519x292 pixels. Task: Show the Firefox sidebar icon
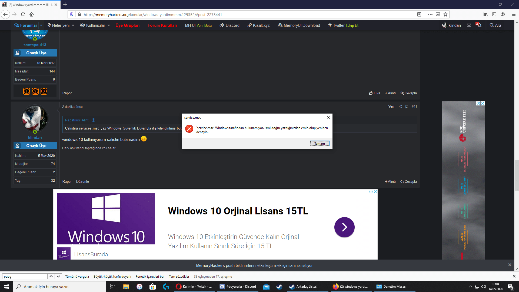click(494, 14)
